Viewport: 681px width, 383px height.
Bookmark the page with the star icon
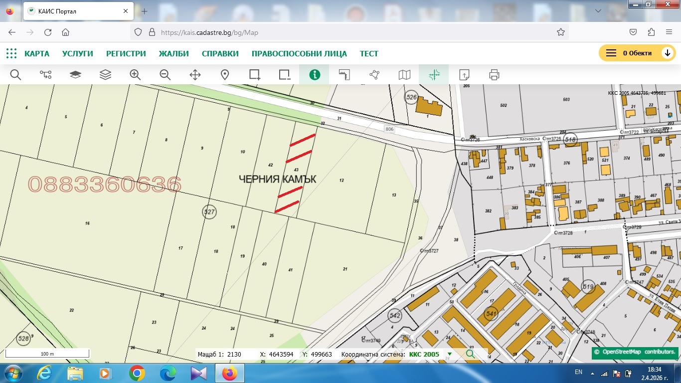pos(560,31)
